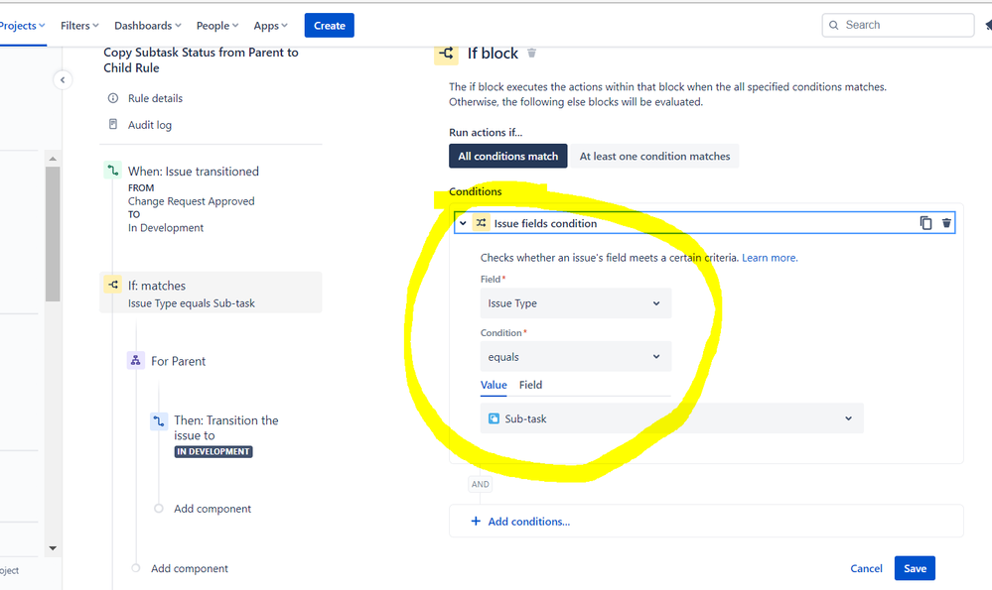Click the search magnifier icon
This screenshot has height=590, width=992.
[x=834, y=25]
